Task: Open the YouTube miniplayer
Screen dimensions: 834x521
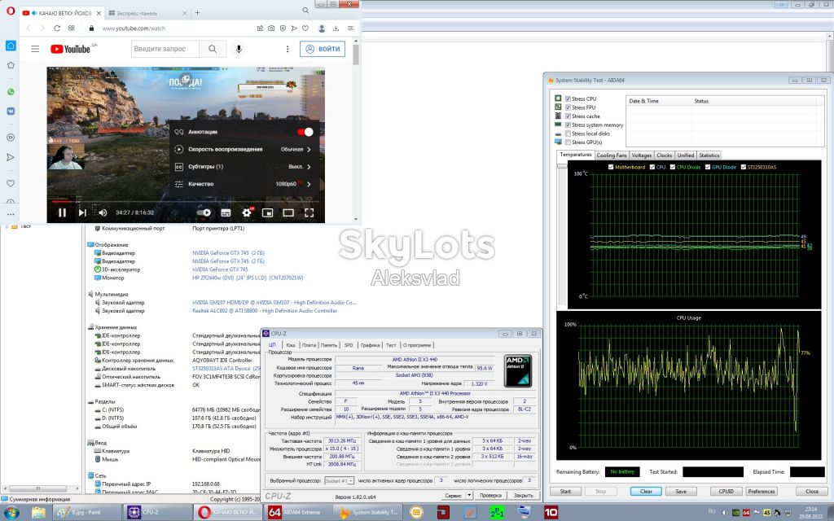Action: click(x=267, y=212)
